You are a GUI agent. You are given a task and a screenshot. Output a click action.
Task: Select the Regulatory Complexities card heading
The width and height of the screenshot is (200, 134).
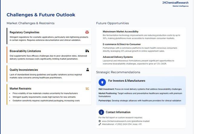(24, 32)
